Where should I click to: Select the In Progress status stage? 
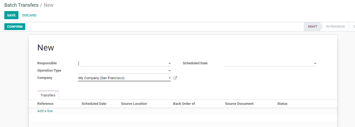point(335,27)
